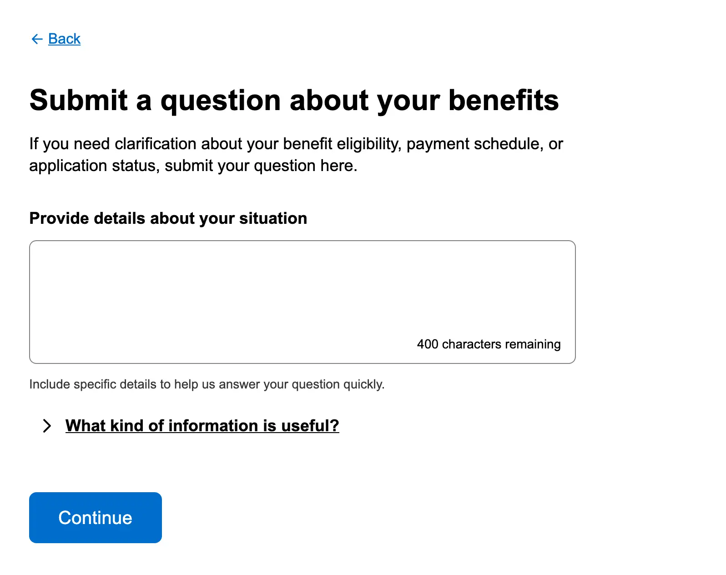
Task: Click the chevron next to 'What kind of information'
Action: (x=46, y=426)
